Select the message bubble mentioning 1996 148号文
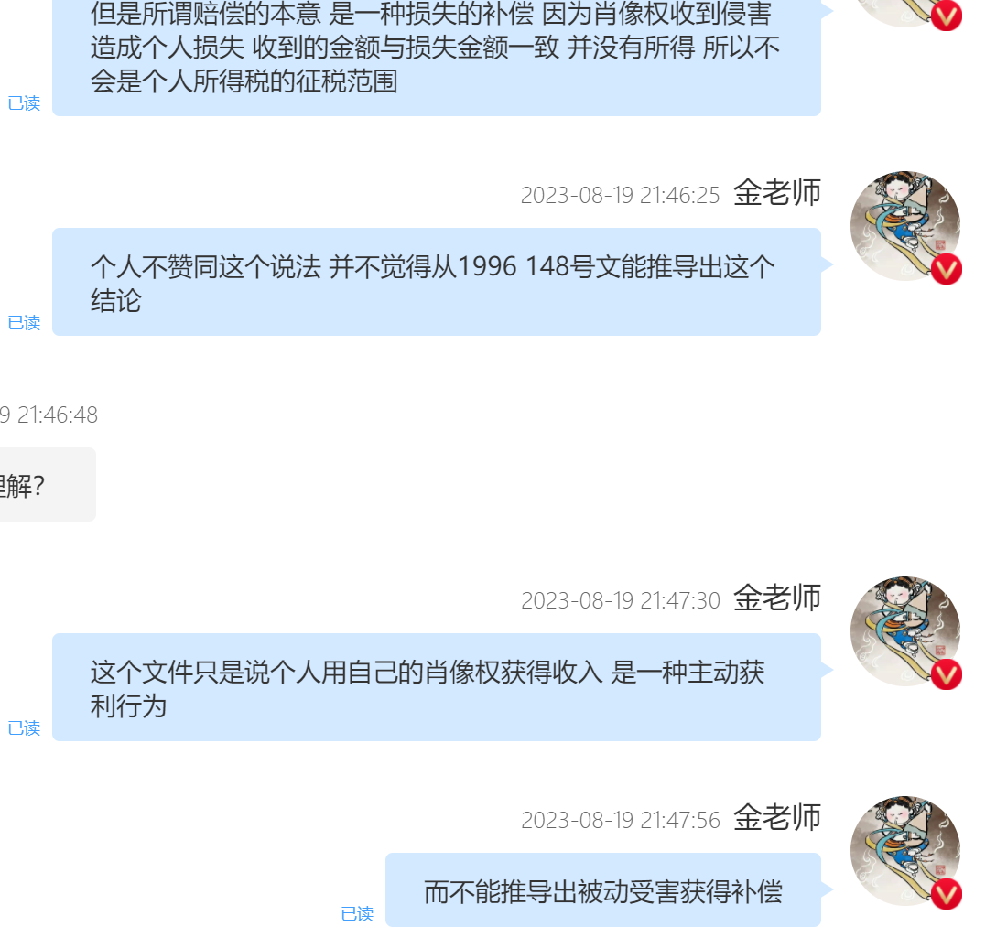This screenshot has width=1007, height=937. click(437, 282)
